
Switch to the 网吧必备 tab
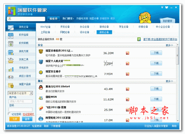click(65, 32)
